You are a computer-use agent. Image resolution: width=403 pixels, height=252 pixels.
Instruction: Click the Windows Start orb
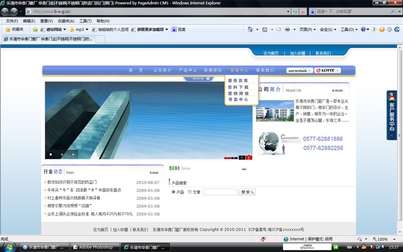point(9,246)
